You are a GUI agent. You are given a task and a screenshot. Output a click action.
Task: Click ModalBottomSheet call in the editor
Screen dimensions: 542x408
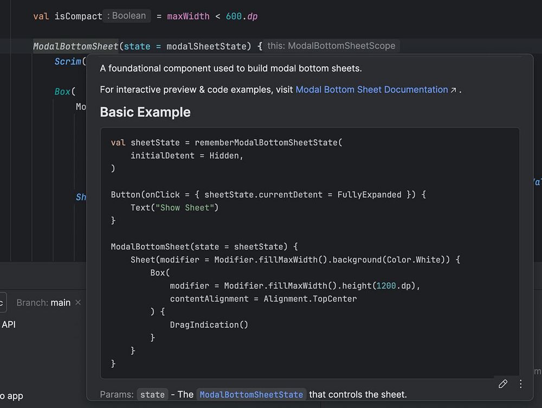point(75,47)
